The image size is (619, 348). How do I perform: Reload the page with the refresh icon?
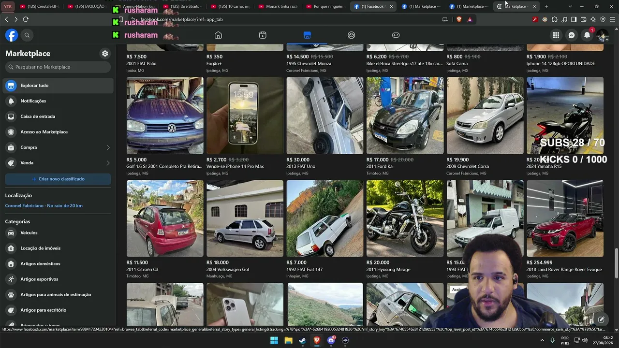tap(26, 19)
